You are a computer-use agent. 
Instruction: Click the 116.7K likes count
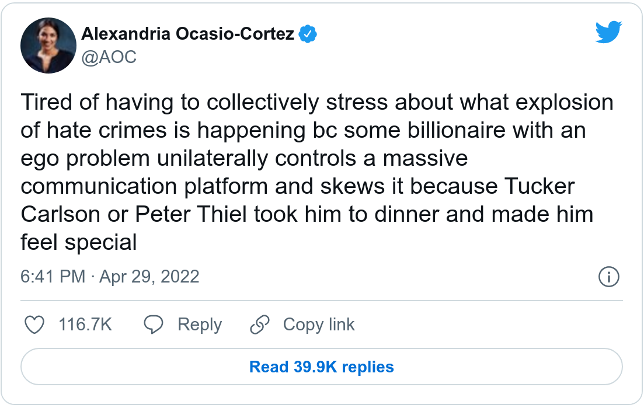[85, 325]
